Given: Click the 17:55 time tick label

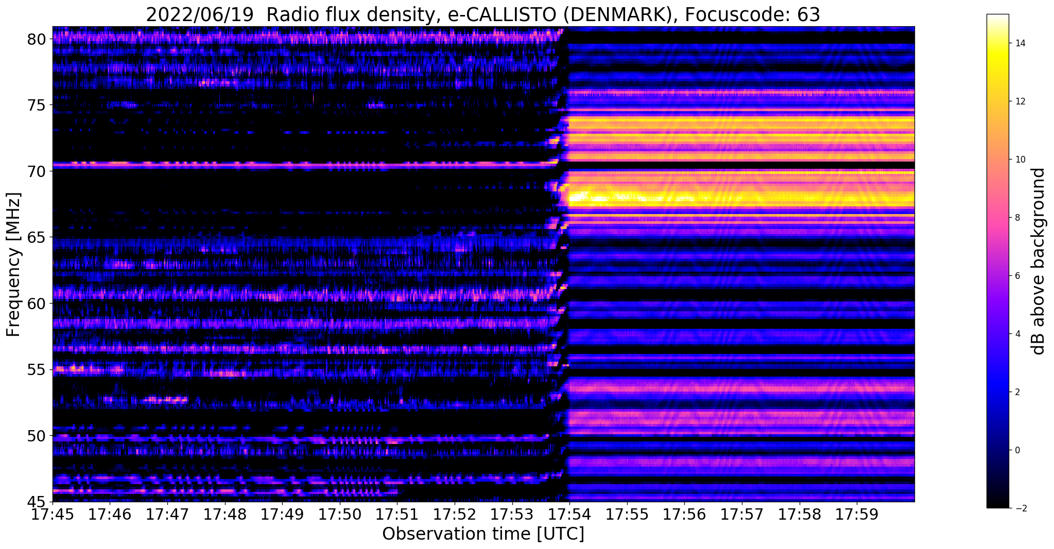Looking at the screenshot, I should pyautogui.click(x=627, y=515).
